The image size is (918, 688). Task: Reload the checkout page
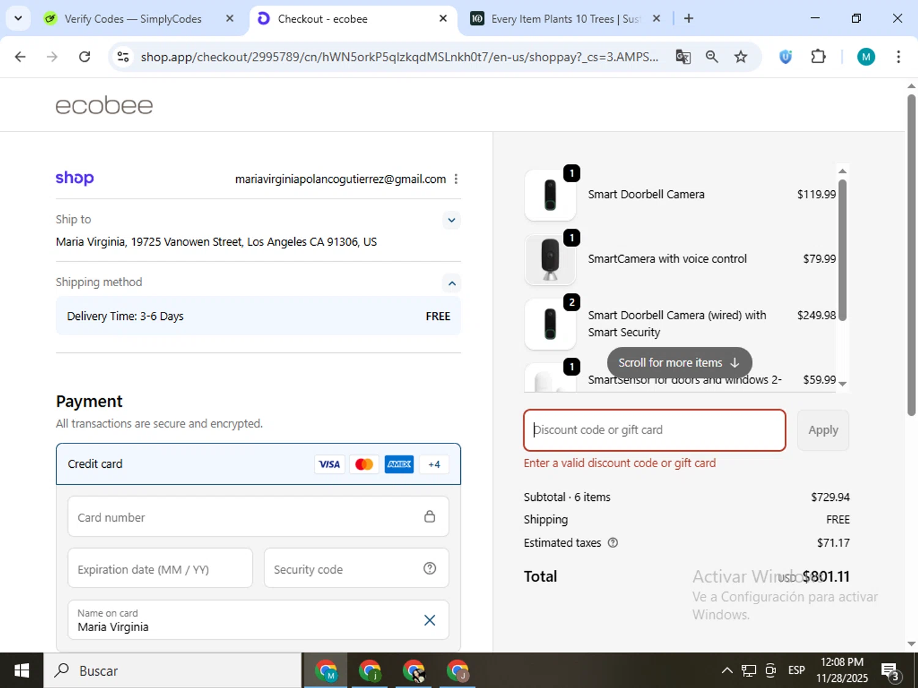click(84, 57)
